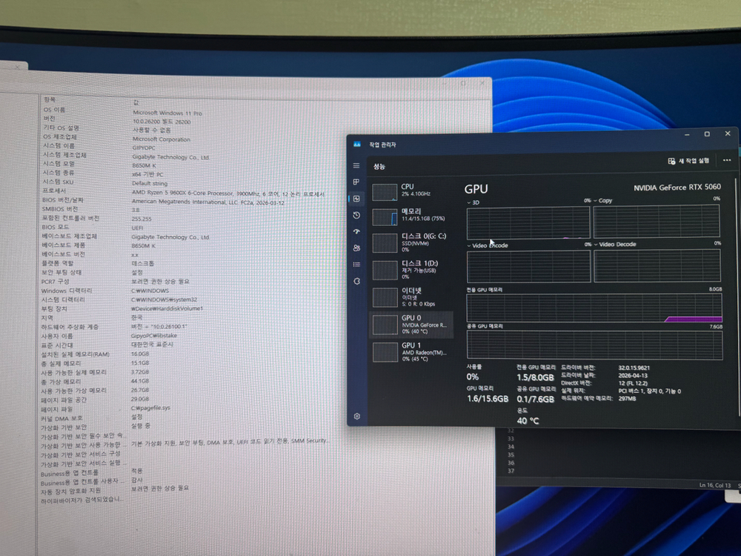Click the 0.1/7.6GB shared GPU memory value

click(x=535, y=399)
